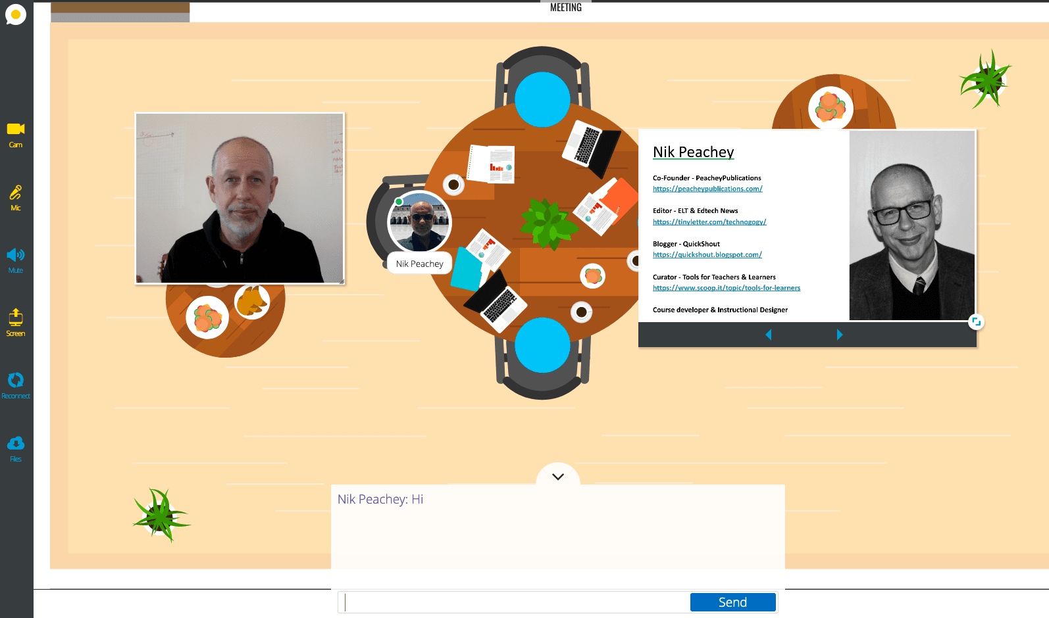Toggle the Mic microphone button
The height and width of the screenshot is (618, 1049).
(16, 193)
